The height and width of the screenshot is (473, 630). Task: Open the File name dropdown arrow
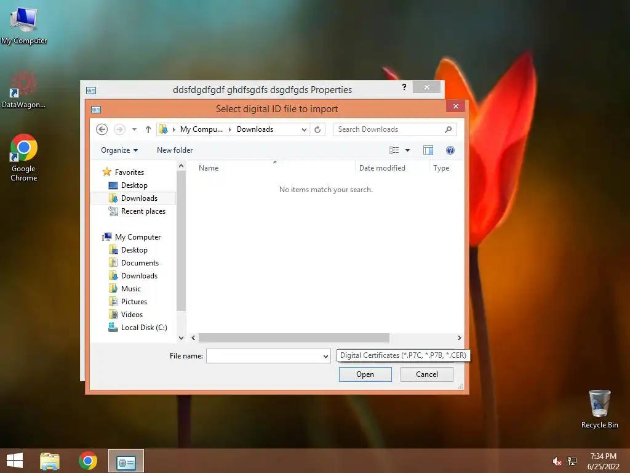tap(325, 357)
